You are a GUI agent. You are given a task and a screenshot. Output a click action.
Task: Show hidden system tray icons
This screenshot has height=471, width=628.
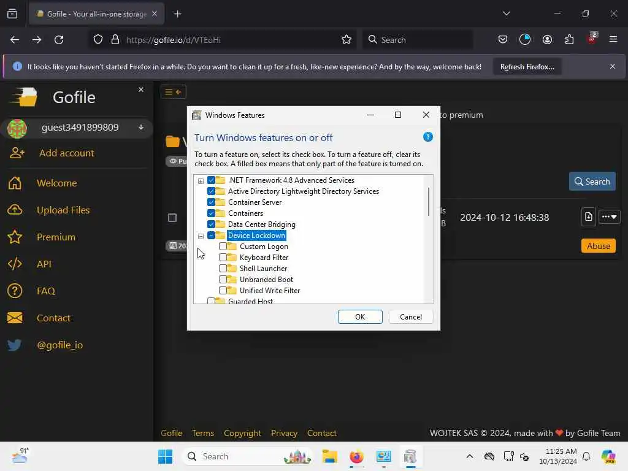[469, 456]
